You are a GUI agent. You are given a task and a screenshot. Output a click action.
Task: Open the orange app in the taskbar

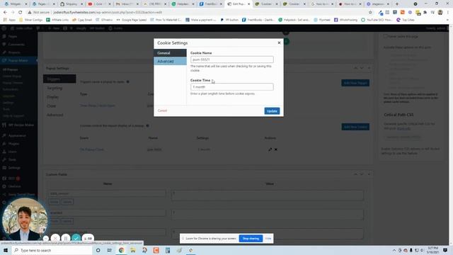pyautogui.click(x=156, y=250)
